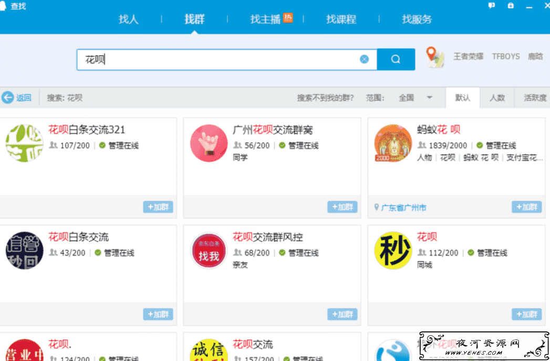Open the yellow 秒 group avatar
The height and width of the screenshot is (361, 550).
(x=393, y=250)
